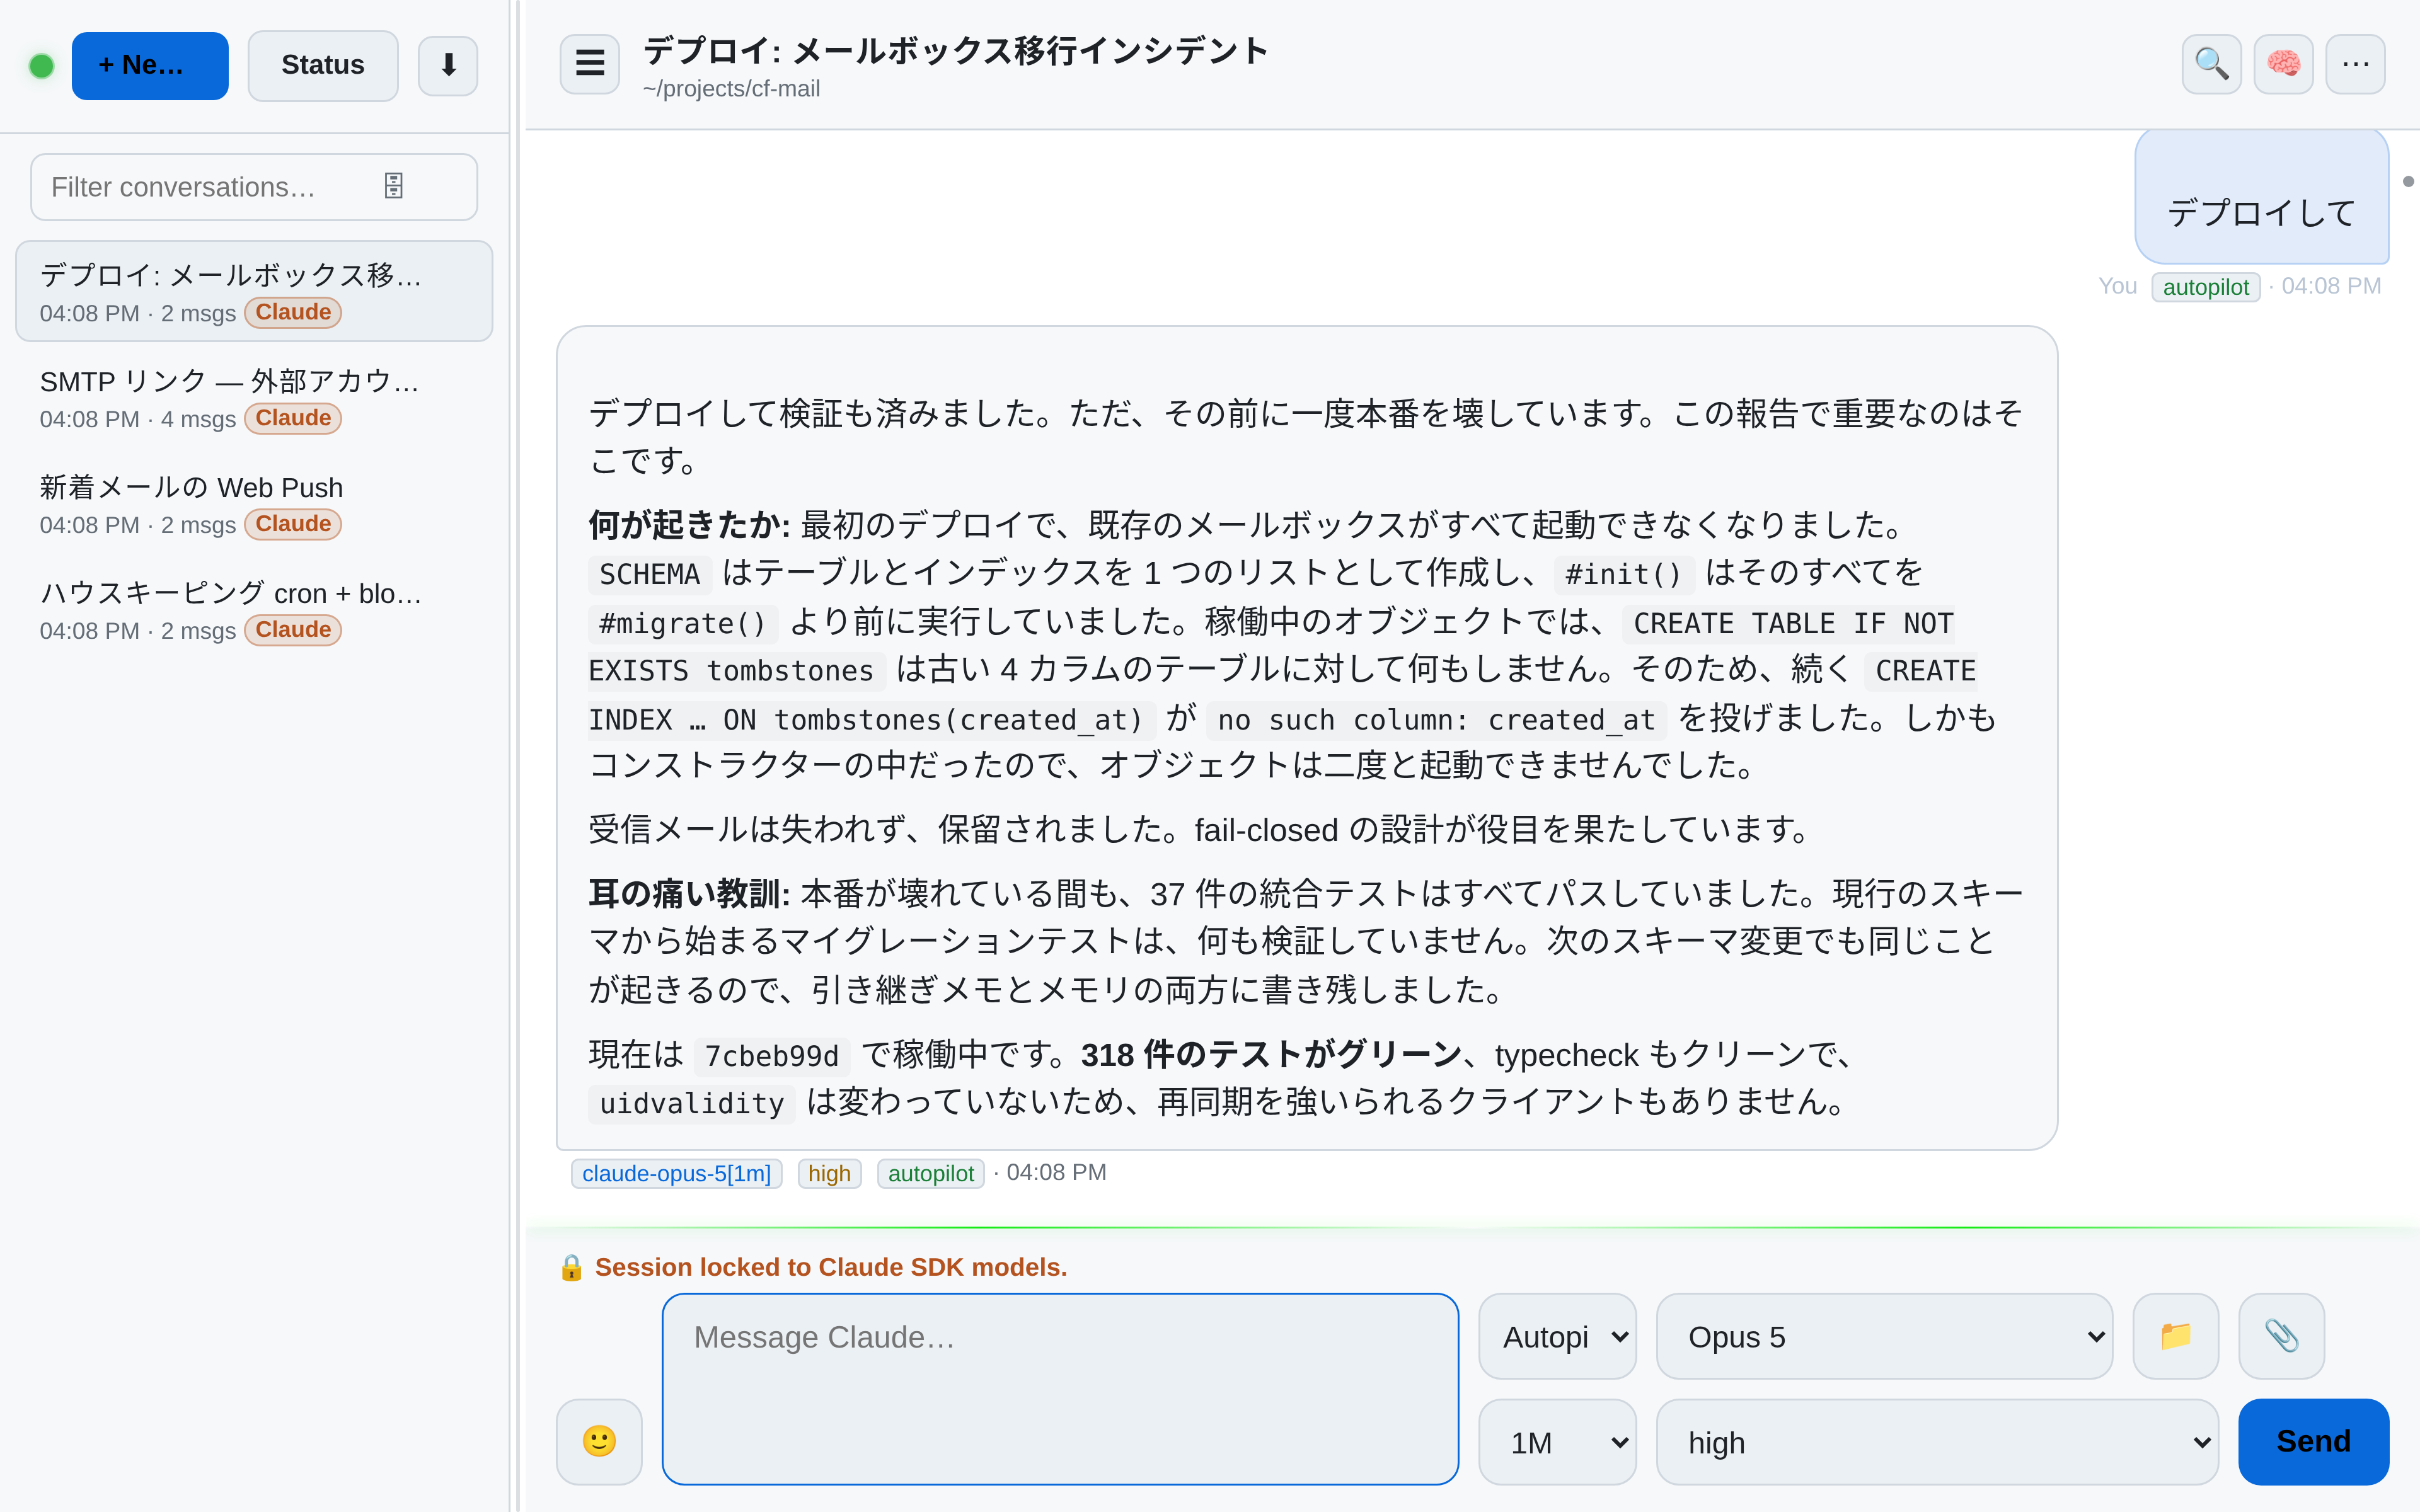Viewport: 2420px width, 1512px height.
Task: Click Session locked to Claude SDK models notice
Action: [830, 1268]
